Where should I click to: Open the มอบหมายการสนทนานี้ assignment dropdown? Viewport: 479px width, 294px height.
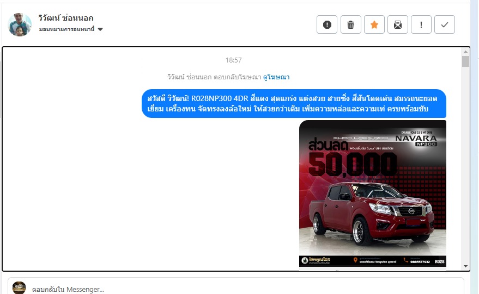tap(71, 29)
